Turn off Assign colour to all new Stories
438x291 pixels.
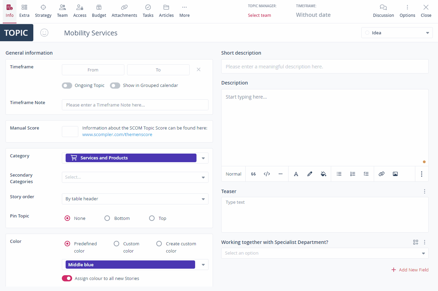click(67, 278)
